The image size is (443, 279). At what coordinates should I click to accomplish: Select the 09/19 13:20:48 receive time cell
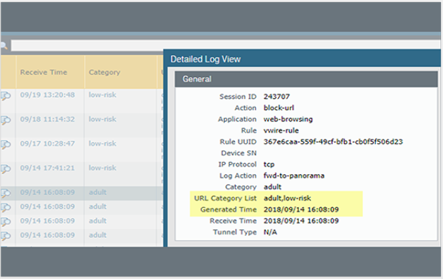click(47, 95)
